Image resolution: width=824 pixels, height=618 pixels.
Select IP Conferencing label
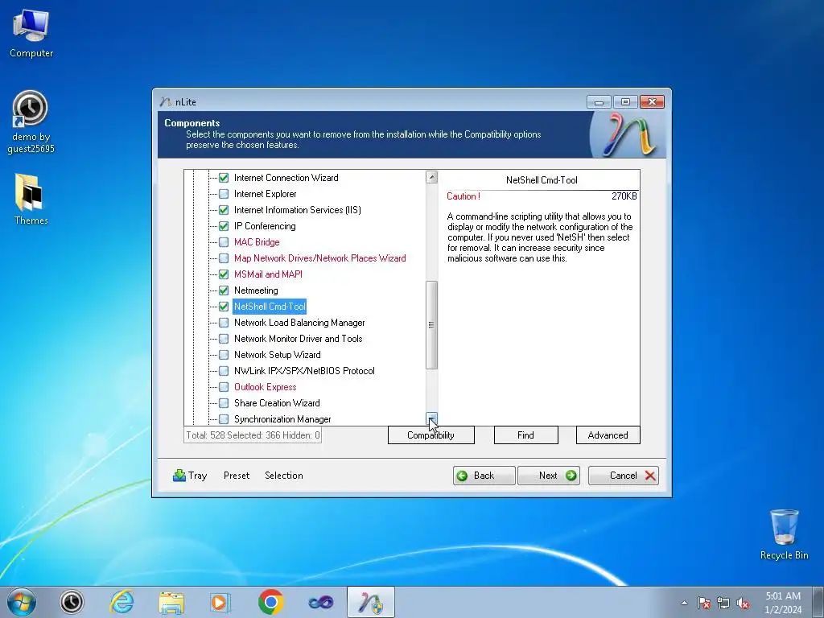pyautogui.click(x=265, y=226)
